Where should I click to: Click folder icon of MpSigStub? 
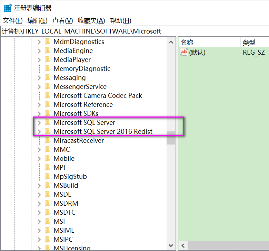coord(47,176)
